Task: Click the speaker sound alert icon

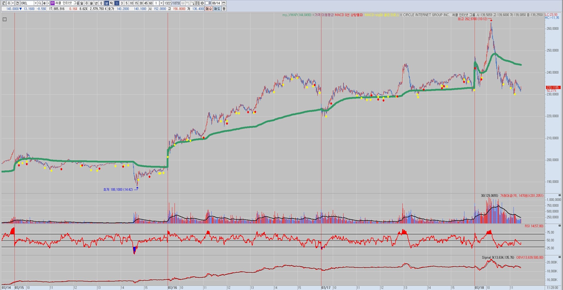Action: point(45,3)
